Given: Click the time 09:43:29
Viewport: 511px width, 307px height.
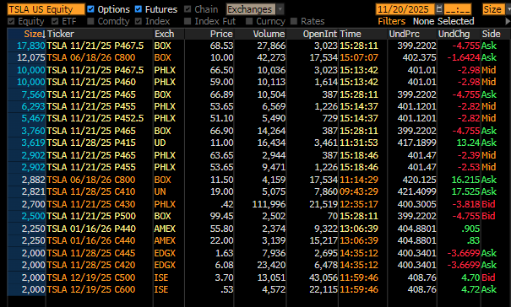Looking at the screenshot, I should pyautogui.click(x=359, y=191).
